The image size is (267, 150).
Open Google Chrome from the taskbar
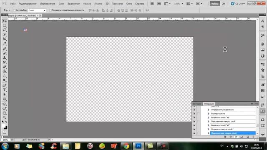click(x=126, y=146)
